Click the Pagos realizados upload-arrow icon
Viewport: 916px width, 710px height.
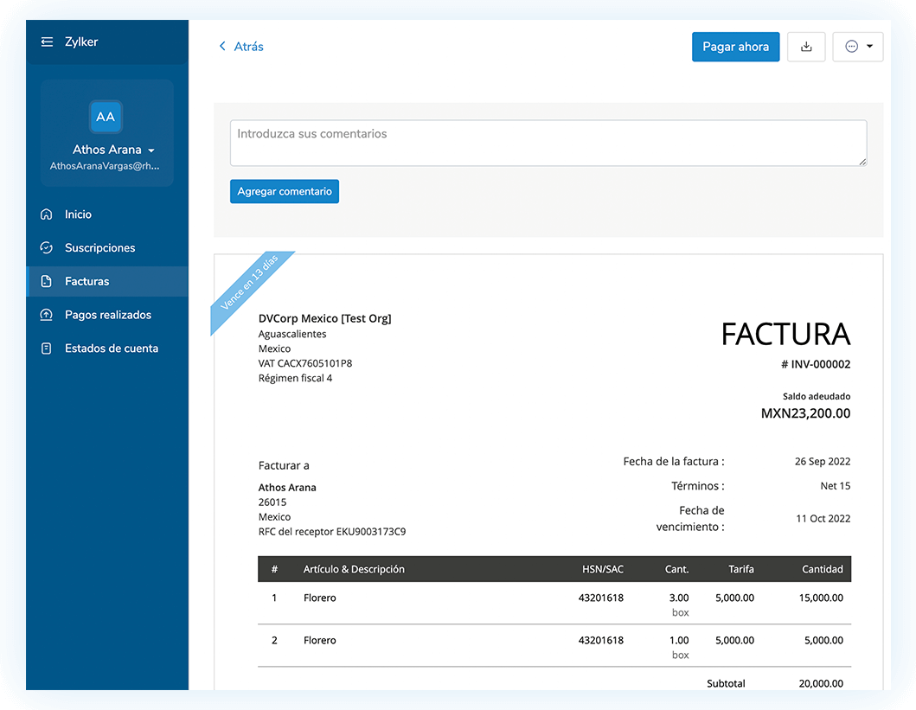click(47, 315)
